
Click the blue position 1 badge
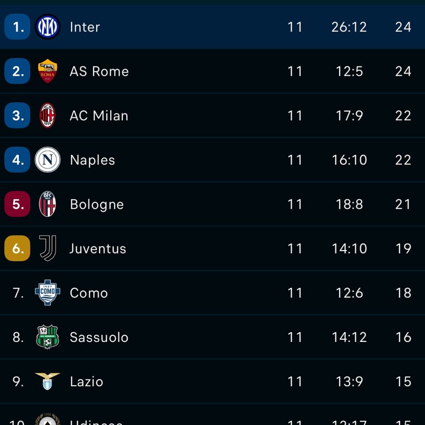pyautogui.click(x=17, y=27)
